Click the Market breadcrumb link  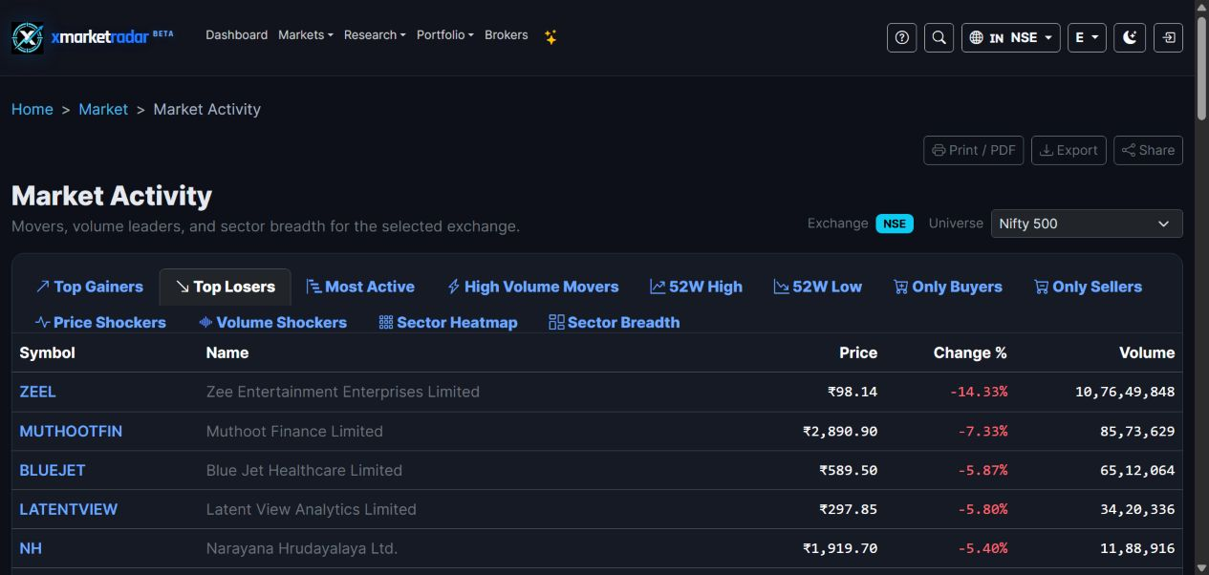point(103,109)
